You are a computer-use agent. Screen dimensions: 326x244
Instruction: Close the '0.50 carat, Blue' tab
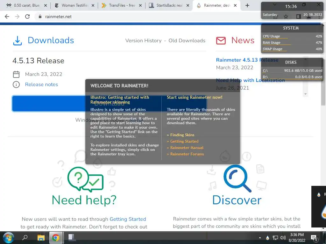46,6
